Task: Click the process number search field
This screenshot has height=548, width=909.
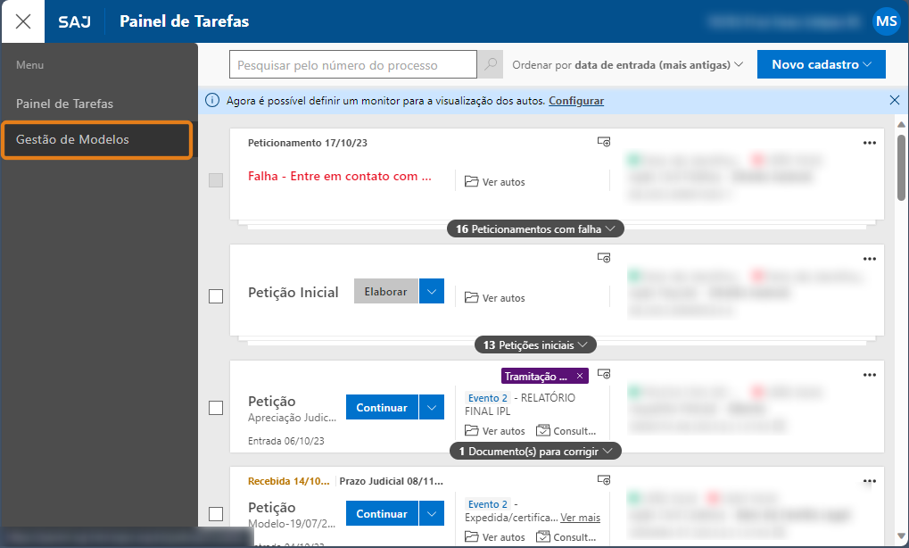Action: point(352,64)
